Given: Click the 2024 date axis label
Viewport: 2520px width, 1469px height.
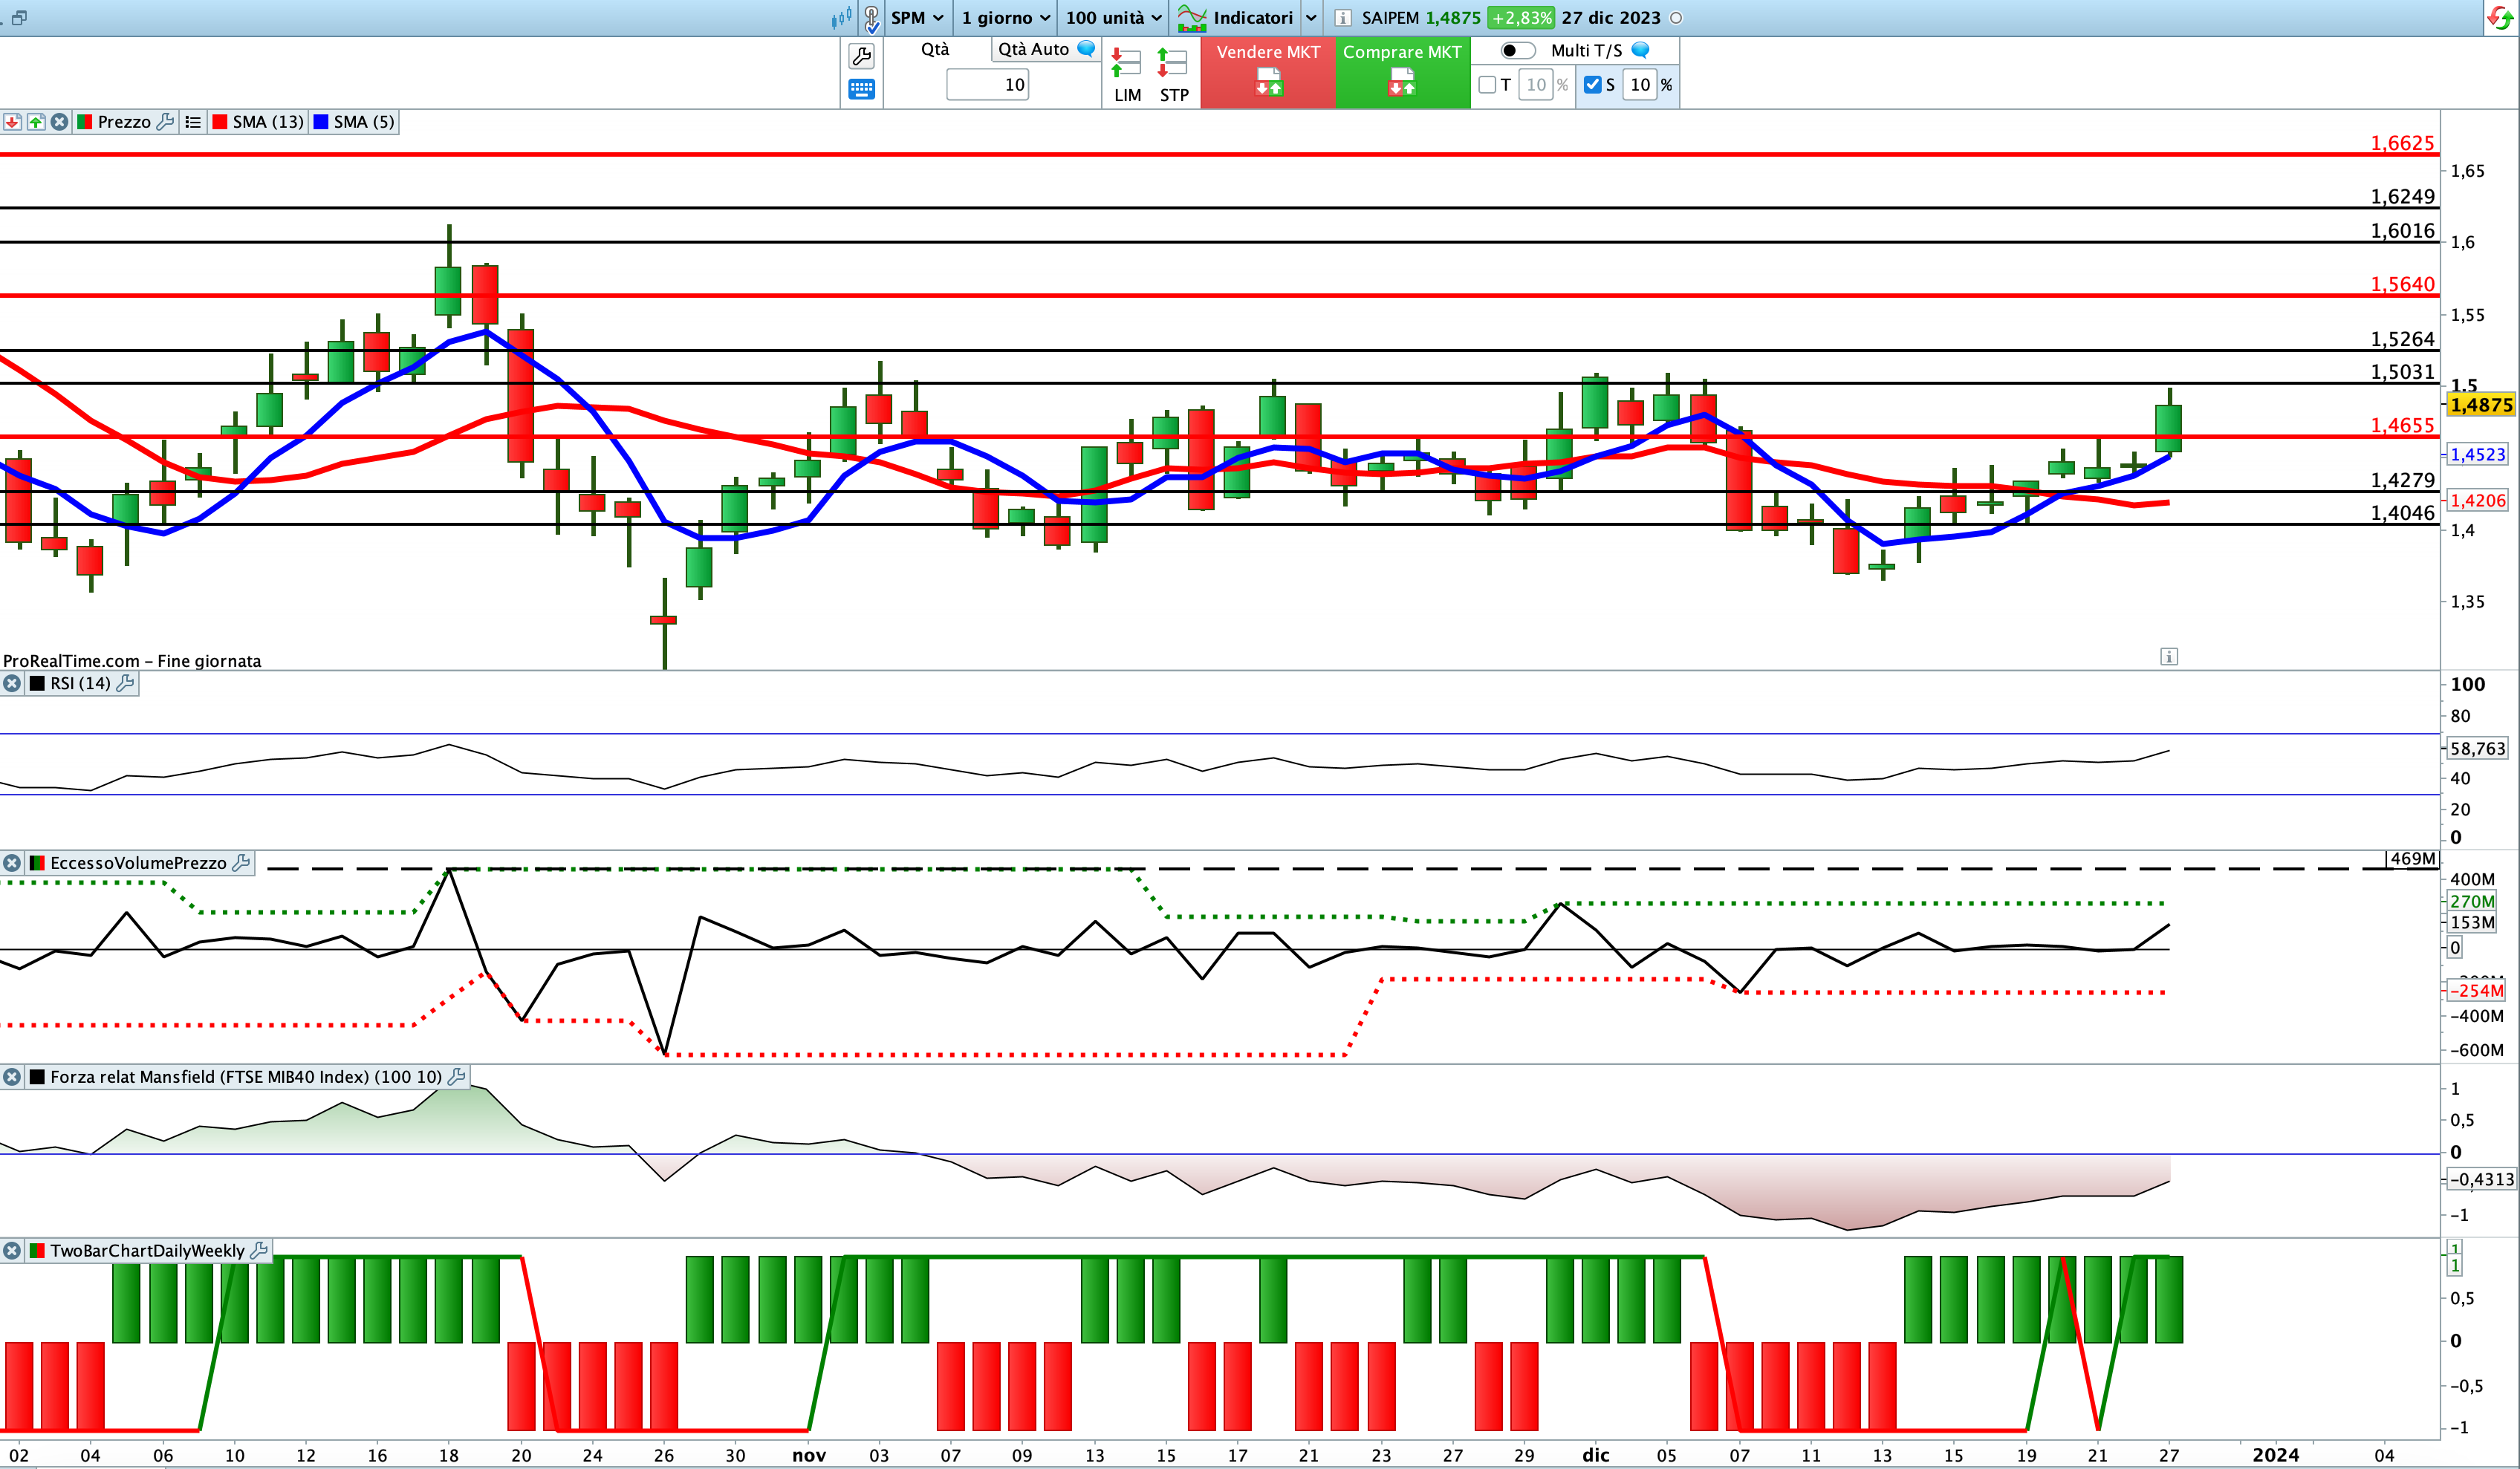Looking at the screenshot, I should (x=2276, y=1455).
